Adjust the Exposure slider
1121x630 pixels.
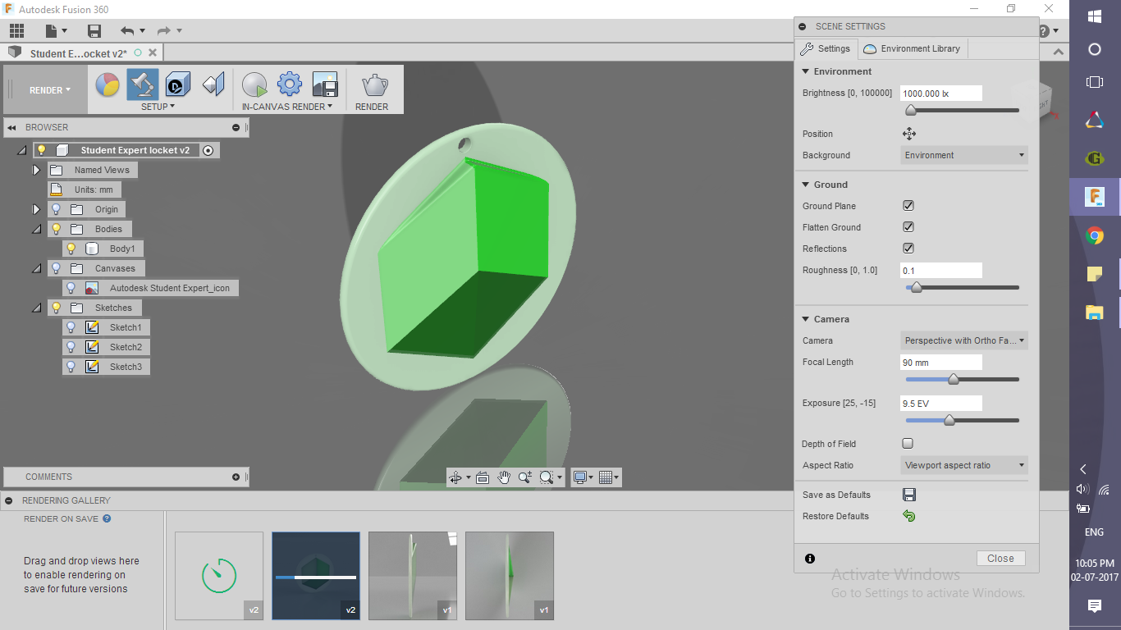949,420
